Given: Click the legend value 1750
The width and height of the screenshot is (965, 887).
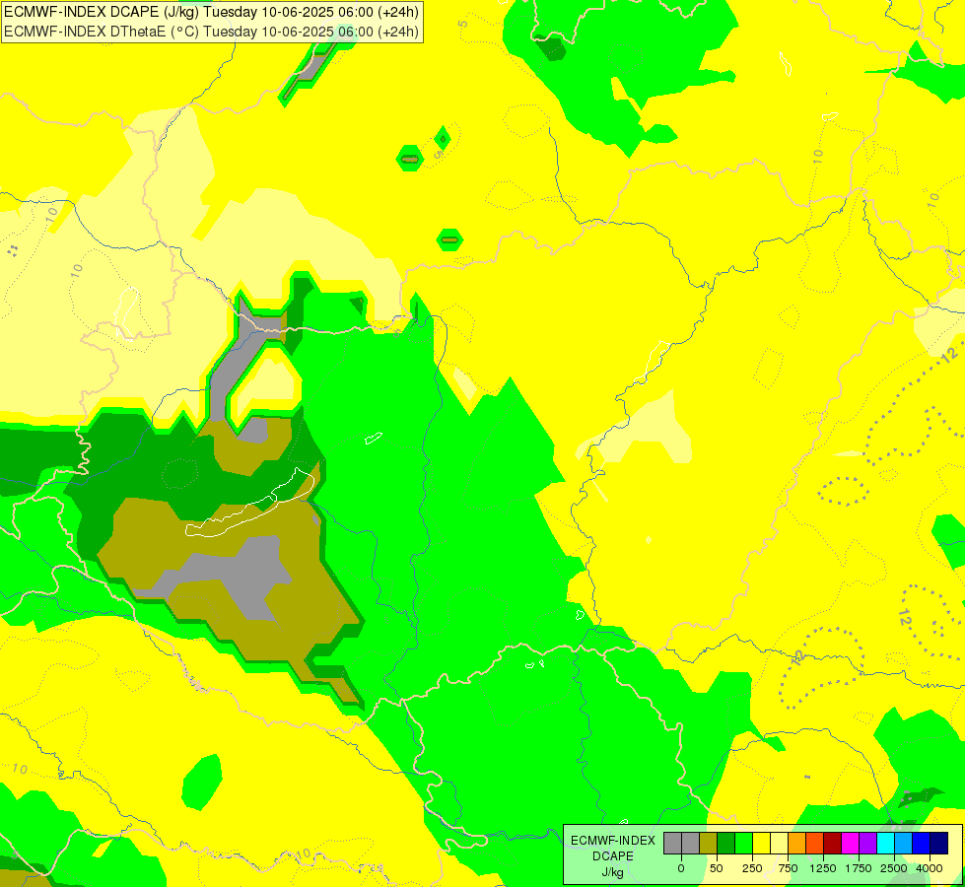Looking at the screenshot, I should point(859,868).
